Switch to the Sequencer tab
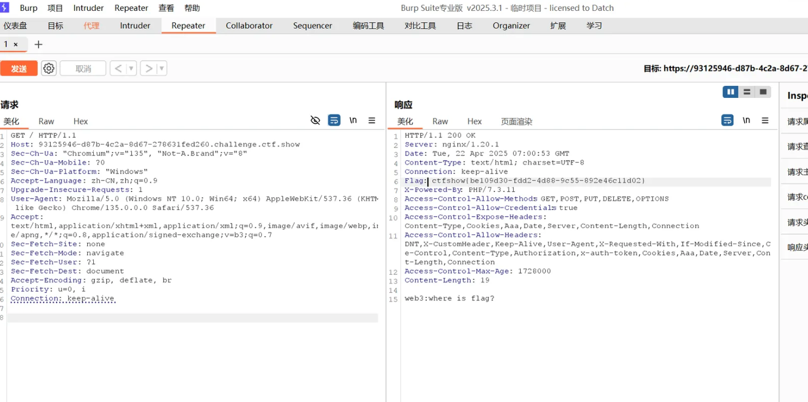 [312, 26]
